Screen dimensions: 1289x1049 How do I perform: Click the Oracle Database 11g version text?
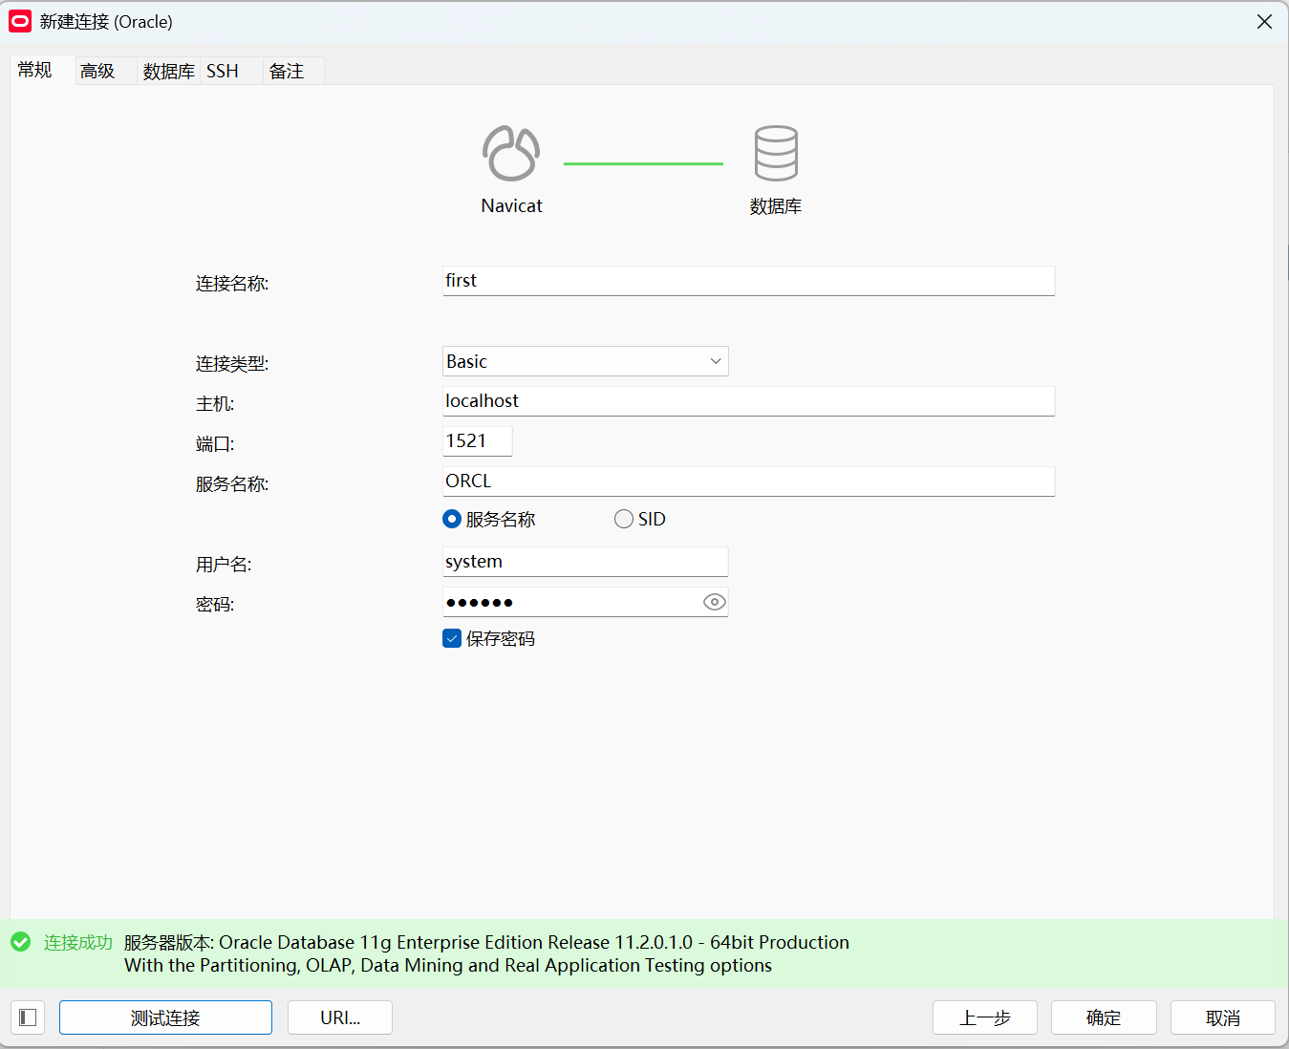tap(486, 942)
